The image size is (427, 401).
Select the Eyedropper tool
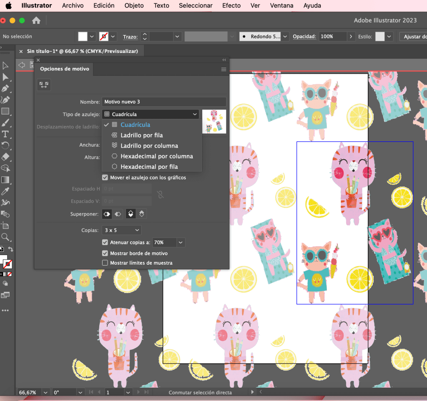click(5, 191)
